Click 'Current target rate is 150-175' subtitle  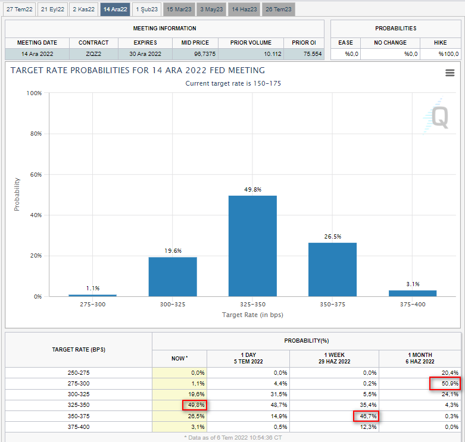233,83
